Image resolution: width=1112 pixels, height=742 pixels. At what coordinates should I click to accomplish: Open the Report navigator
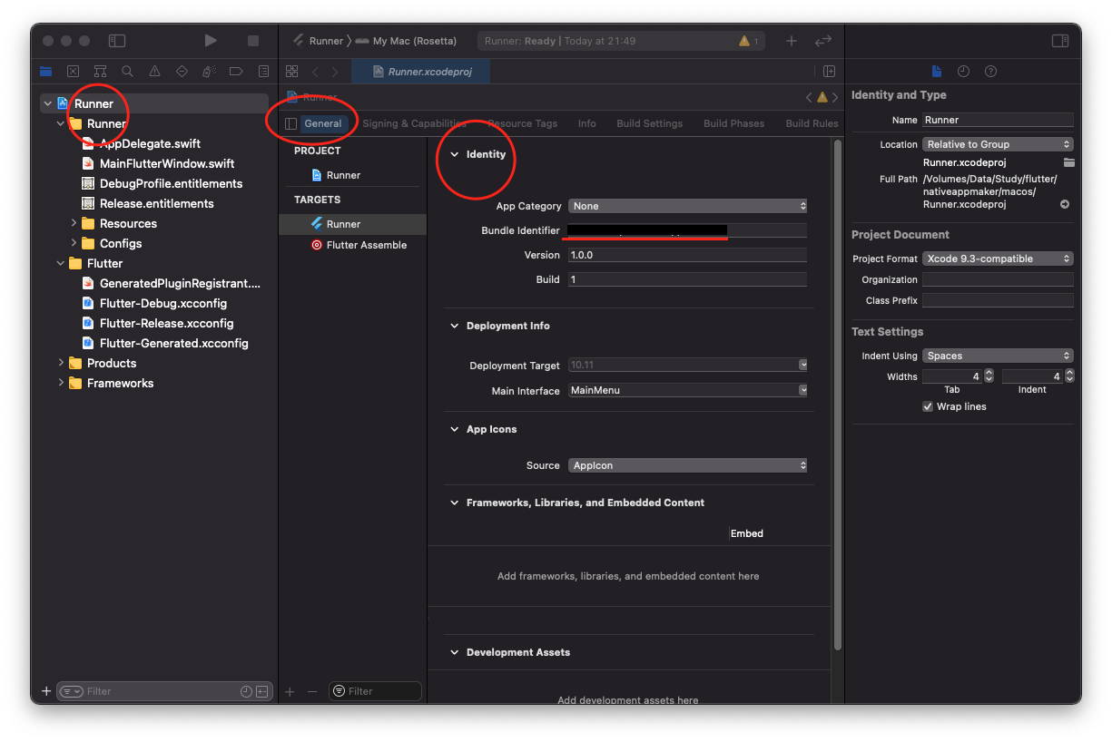(263, 72)
